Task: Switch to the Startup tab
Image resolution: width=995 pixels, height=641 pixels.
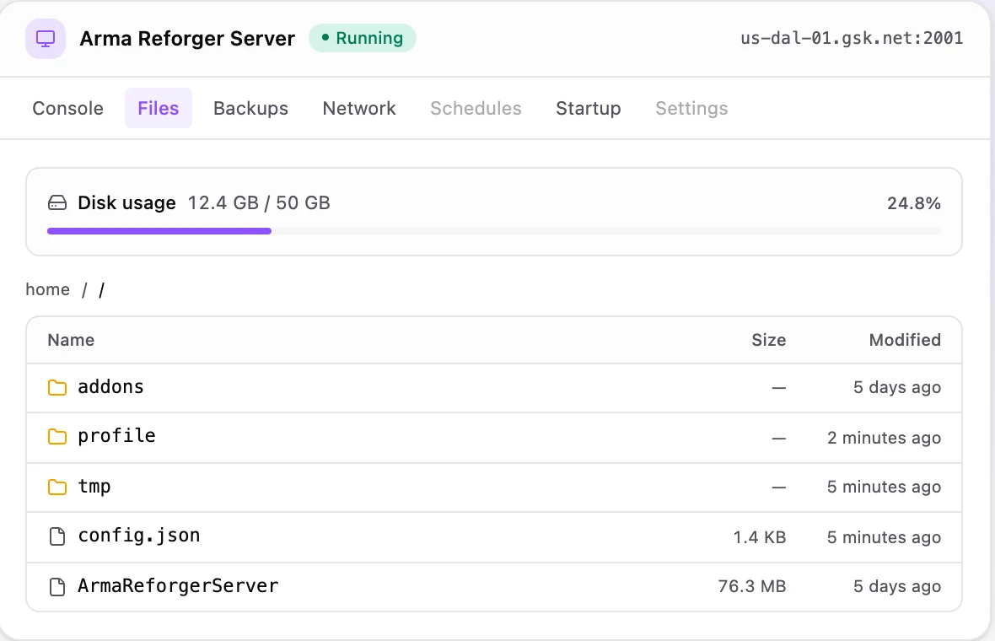Action: [589, 108]
